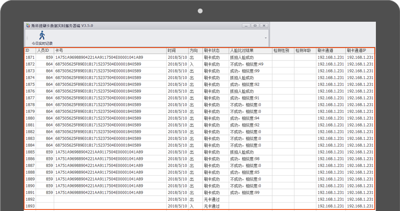Select the row with ID 1887

(200, 166)
